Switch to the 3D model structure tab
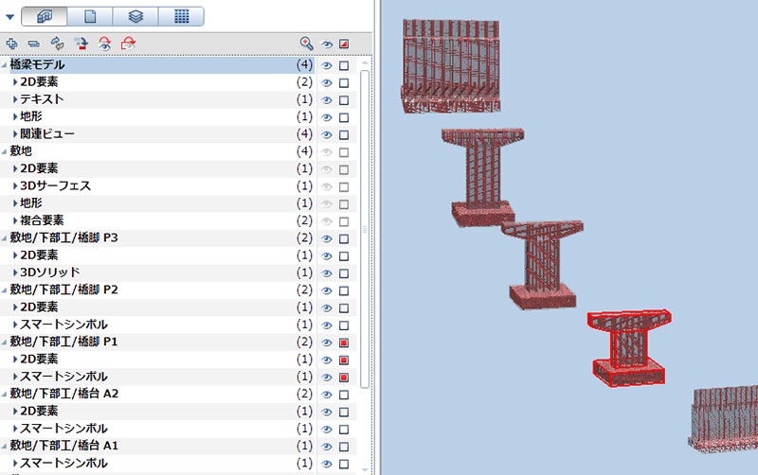 coord(44,16)
